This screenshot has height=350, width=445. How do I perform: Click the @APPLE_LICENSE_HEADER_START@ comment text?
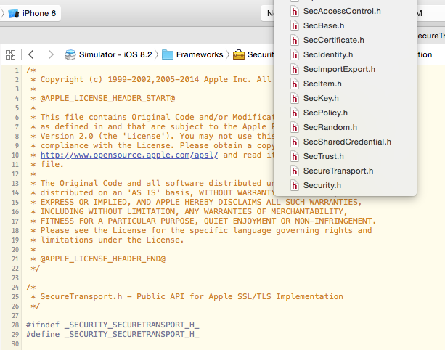click(107, 98)
